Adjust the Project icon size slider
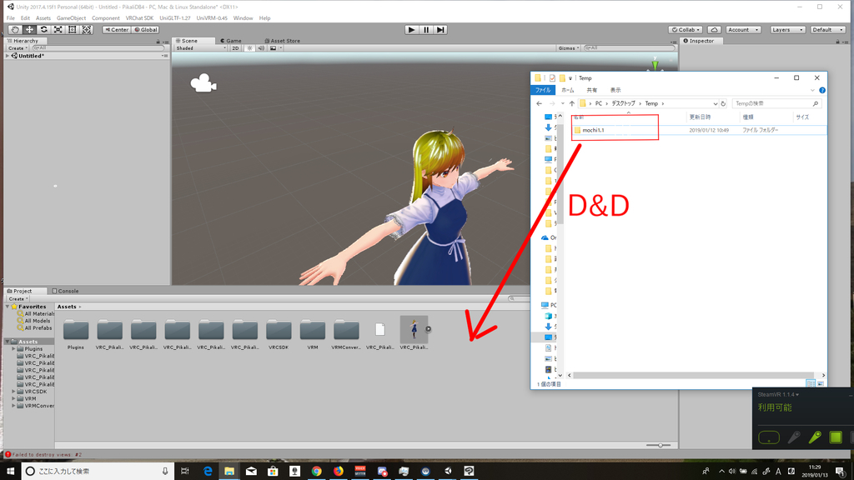This screenshot has width=854, height=480. coord(659,445)
